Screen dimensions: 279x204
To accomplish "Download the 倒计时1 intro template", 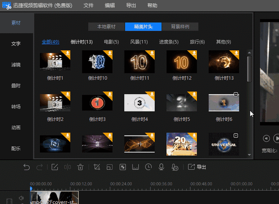I will (x=68, y=53).
